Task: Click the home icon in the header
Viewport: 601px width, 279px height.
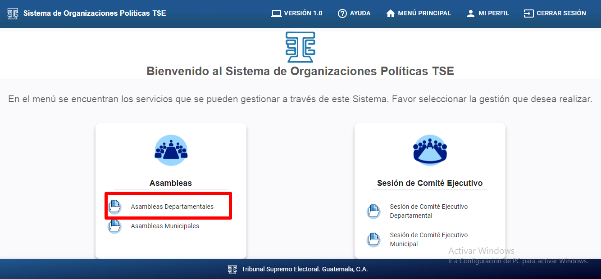Action: click(391, 13)
